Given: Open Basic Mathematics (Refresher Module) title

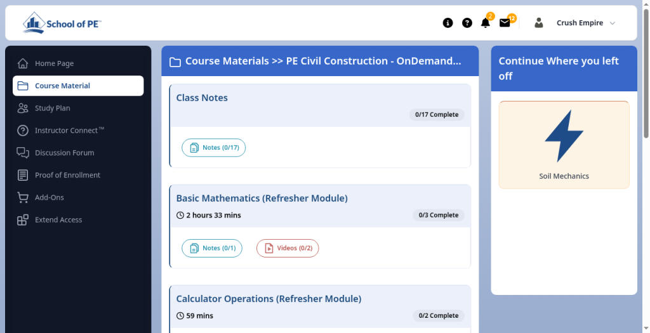Looking at the screenshot, I should [262, 198].
